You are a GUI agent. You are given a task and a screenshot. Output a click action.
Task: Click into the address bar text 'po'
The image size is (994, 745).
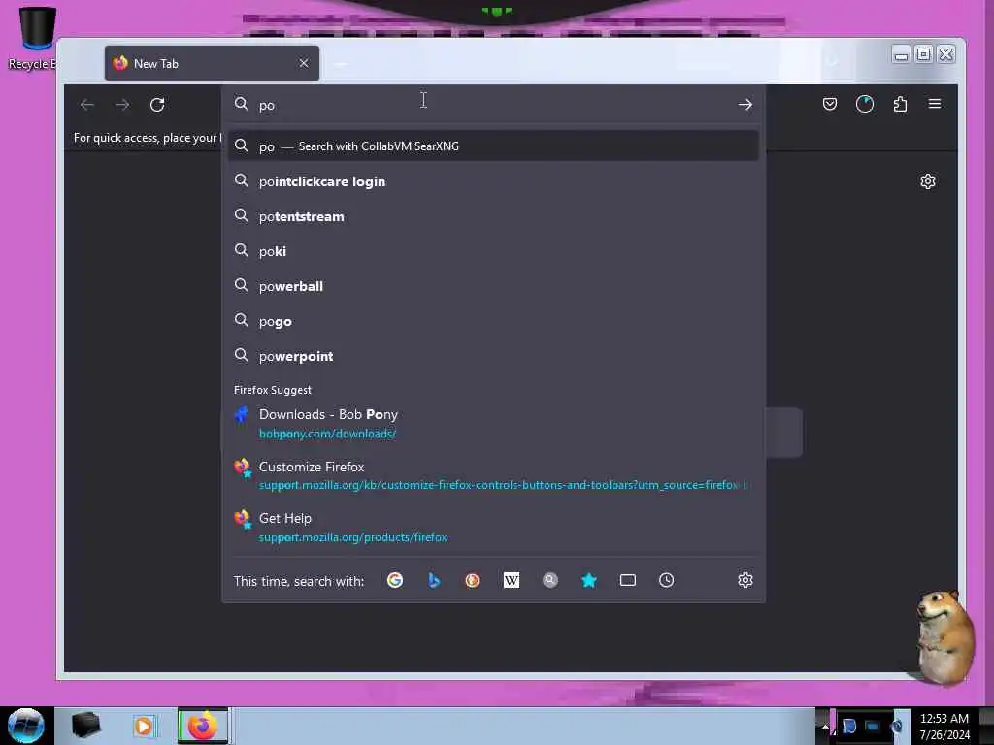(x=267, y=105)
